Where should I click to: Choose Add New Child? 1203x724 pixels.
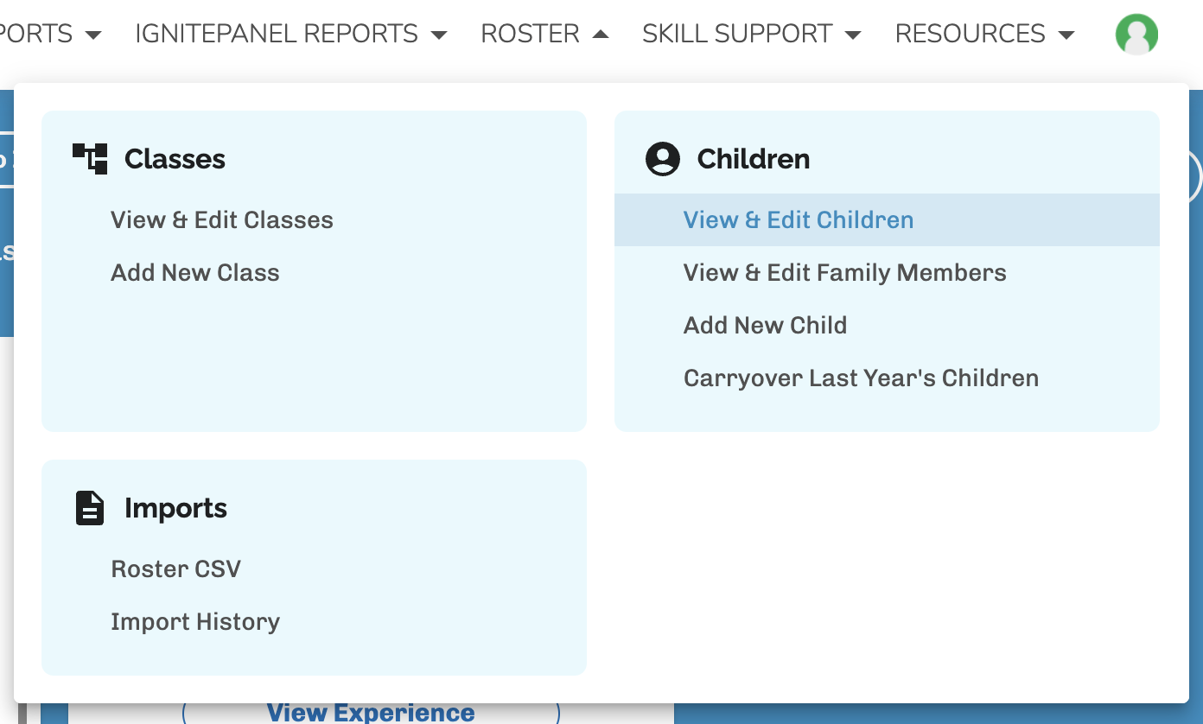tap(765, 326)
